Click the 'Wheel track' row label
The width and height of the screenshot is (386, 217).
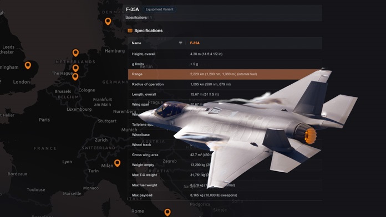coord(141,144)
